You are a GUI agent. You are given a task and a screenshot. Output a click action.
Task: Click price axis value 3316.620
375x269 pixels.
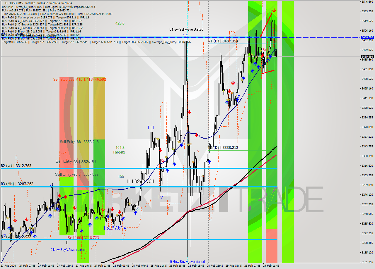click(367, 166)
